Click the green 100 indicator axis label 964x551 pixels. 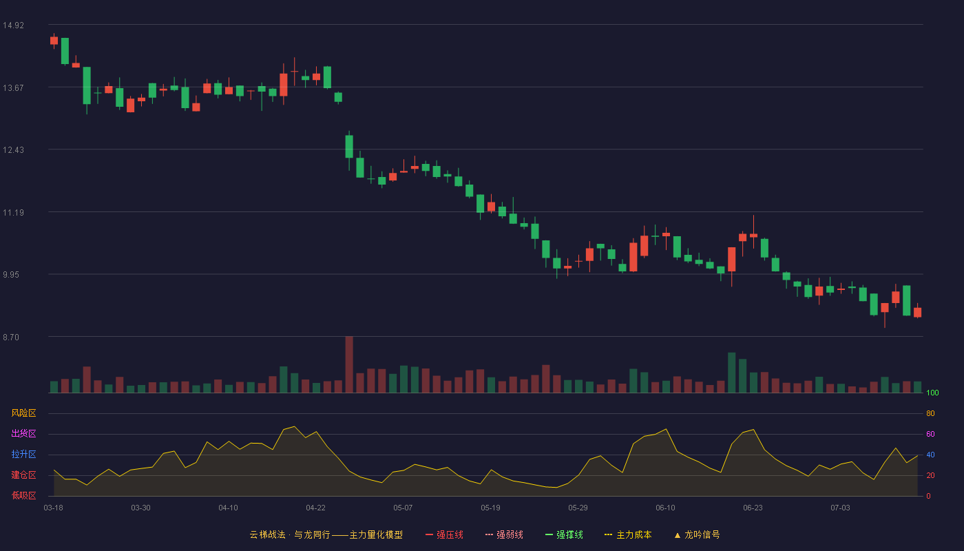coord(932,393)
